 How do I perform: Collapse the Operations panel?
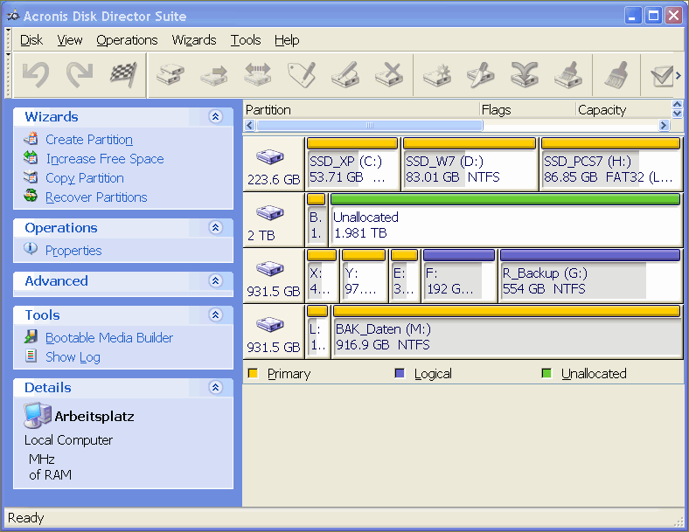(215, 227)
